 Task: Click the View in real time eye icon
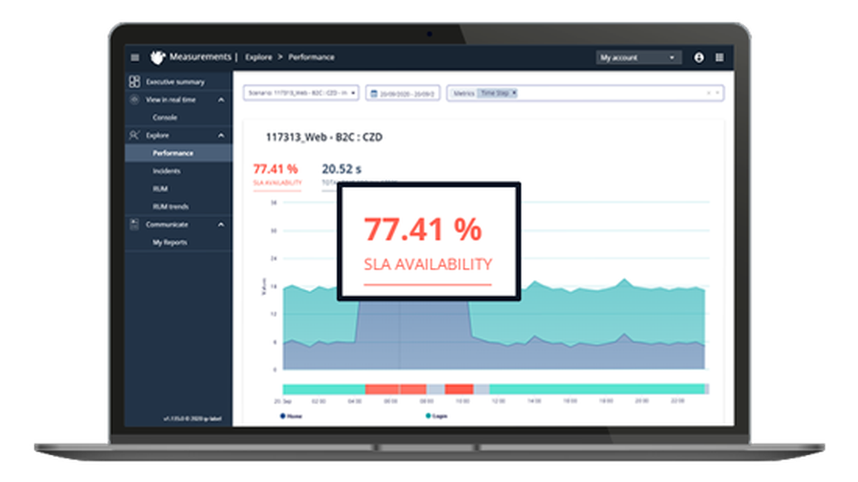coord(134,100)
